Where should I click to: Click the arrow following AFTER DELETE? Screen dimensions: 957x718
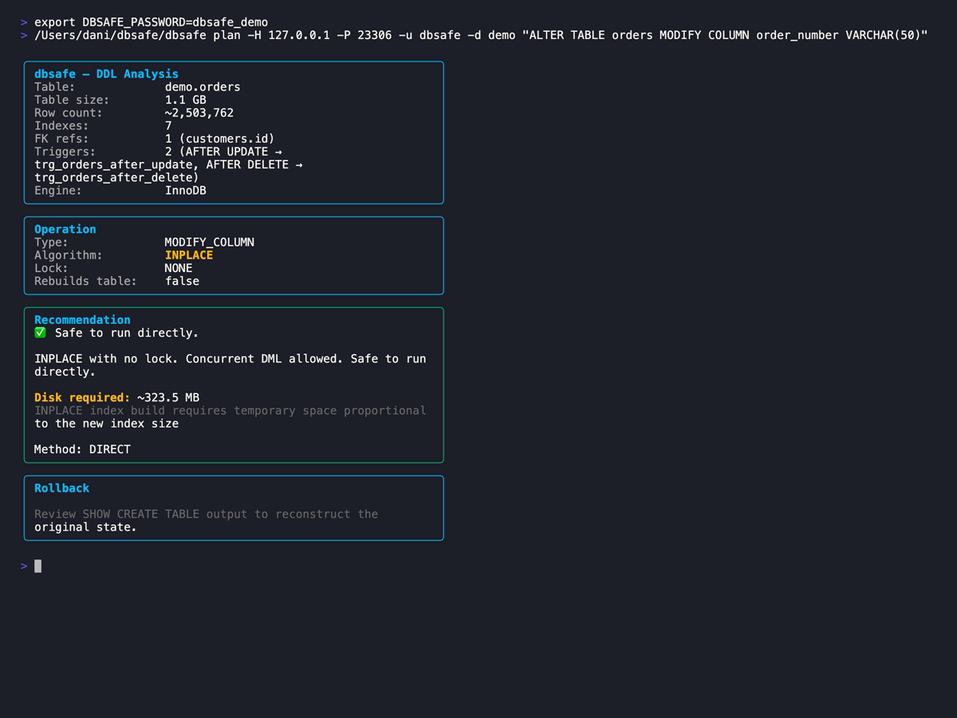[299, 164]
